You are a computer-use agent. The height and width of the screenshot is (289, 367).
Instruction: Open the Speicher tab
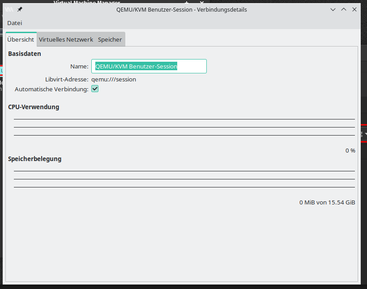[110, 39]
